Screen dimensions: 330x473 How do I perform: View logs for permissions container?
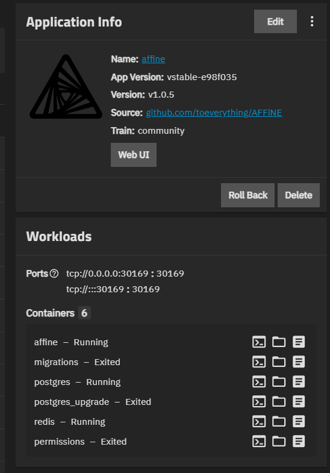tap(299, 442)
